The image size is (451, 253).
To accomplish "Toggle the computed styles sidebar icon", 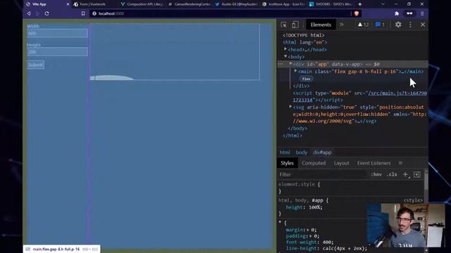I will pyautogui.click(x=416, y=174).
